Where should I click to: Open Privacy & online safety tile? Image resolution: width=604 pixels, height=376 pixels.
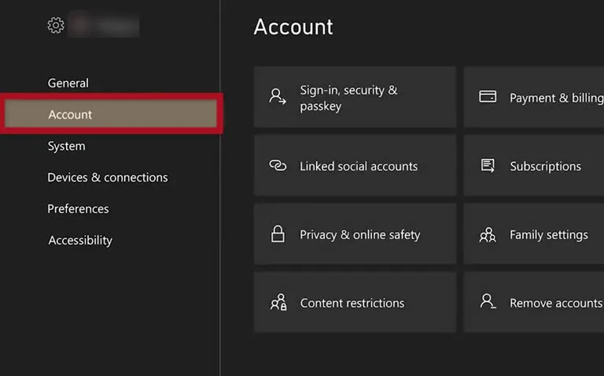click(355, 234)
